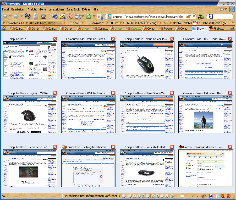Select the Sony stellt Mod... page thumbnail

pyautogui.click(x=147, y=168)
